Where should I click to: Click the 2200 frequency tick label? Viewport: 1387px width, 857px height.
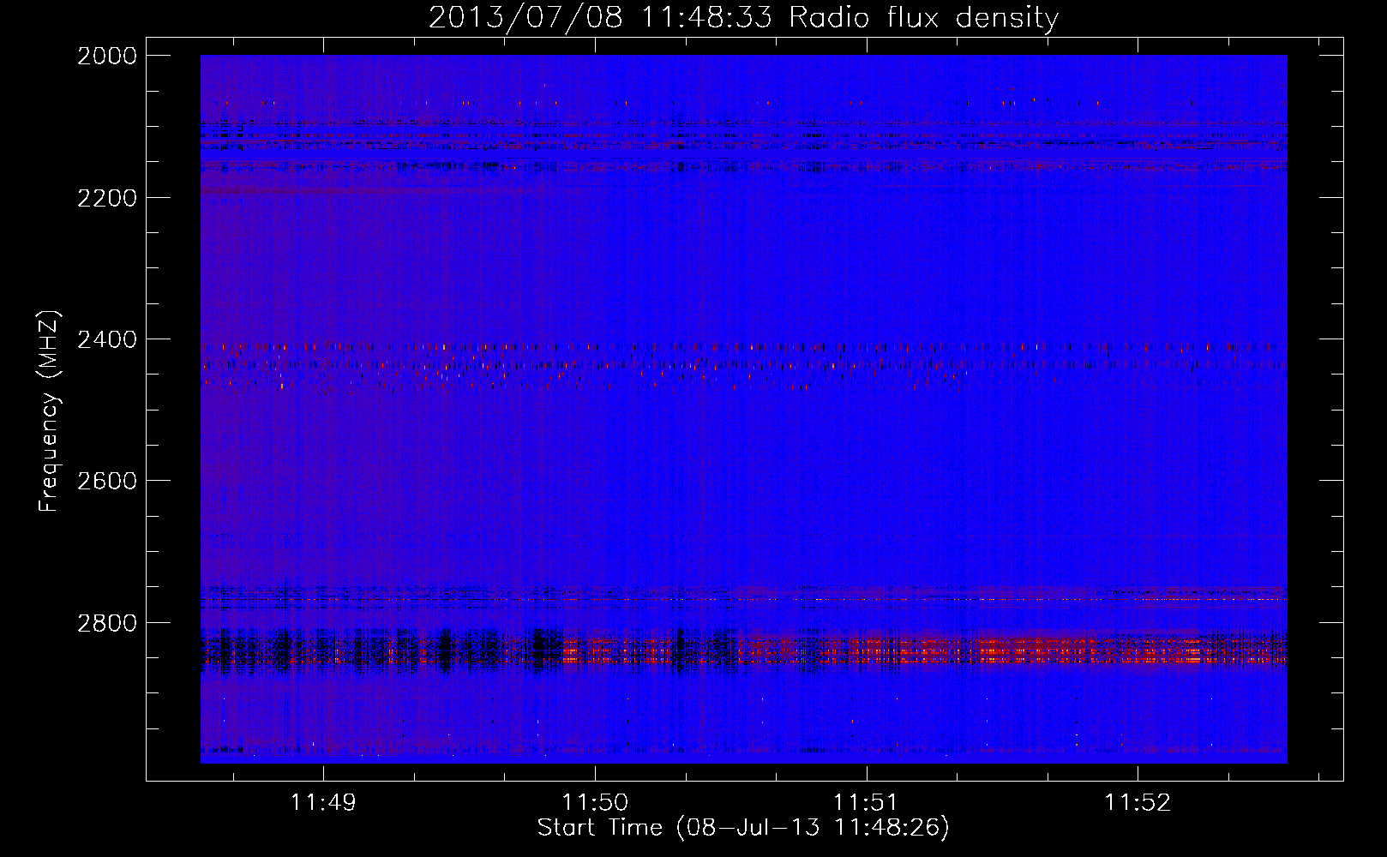point(107,198)
